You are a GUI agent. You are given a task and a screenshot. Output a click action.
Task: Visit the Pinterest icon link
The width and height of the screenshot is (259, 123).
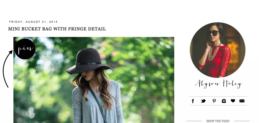pos(214,101)
